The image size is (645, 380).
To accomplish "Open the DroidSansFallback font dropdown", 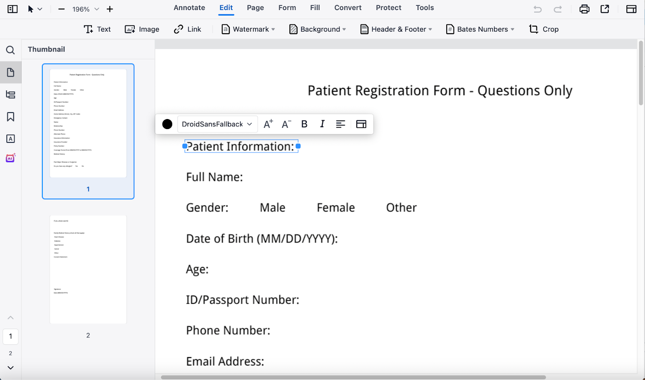I will (217, 124).
